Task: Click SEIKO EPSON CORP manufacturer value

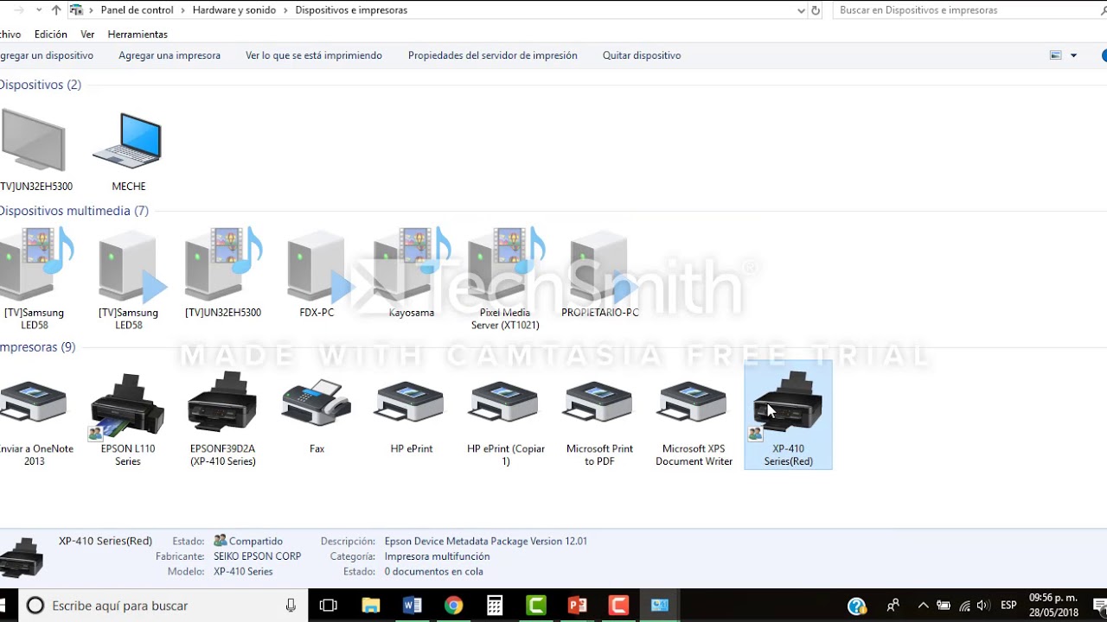Action: [257, 556]
